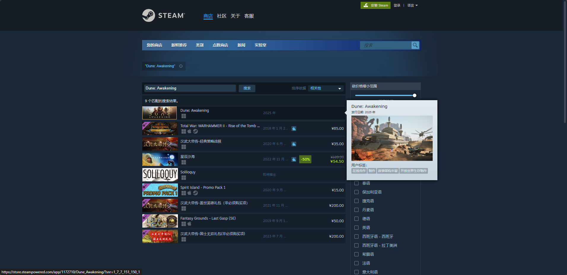
Task: Click the Windows icon on Spirit Island Promo Pack 1
Action: click(x=184, y=193)
